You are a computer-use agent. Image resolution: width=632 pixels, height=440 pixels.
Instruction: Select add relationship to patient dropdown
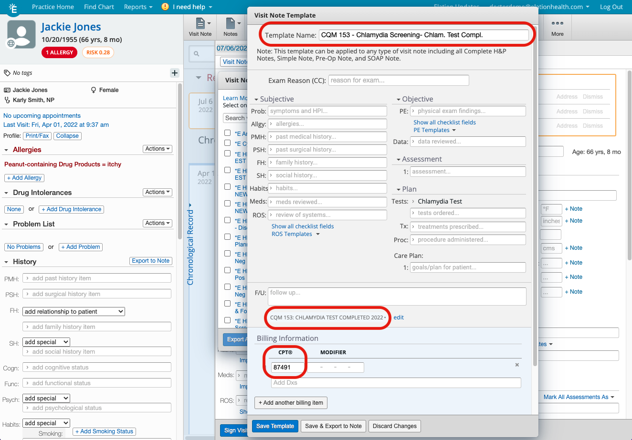74,311
